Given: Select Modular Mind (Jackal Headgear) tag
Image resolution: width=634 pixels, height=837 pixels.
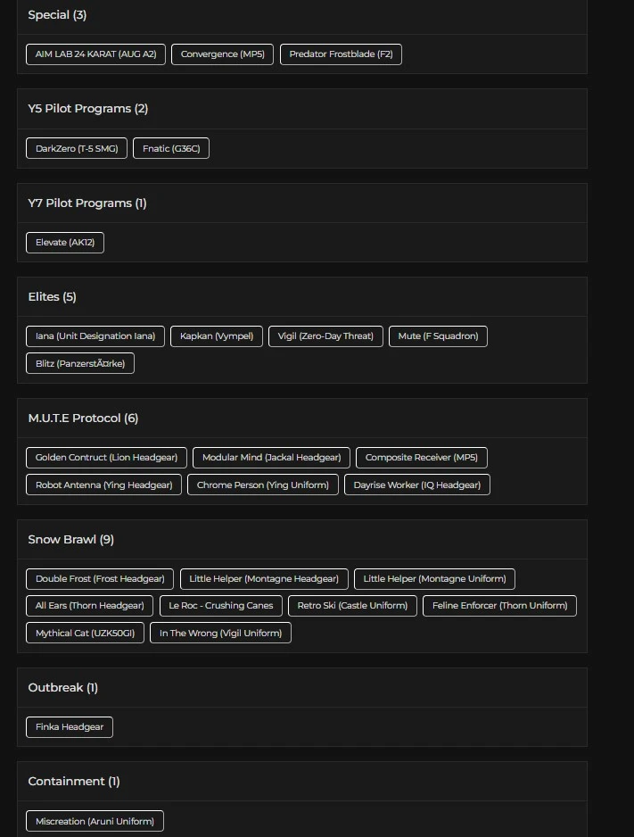Looking at the screenshot, I should coord(271,458).
